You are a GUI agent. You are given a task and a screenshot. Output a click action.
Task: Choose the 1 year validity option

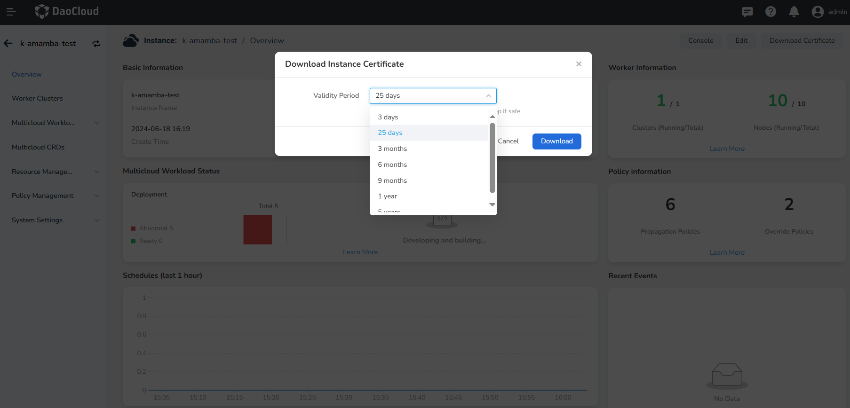[x=387, y=196]
